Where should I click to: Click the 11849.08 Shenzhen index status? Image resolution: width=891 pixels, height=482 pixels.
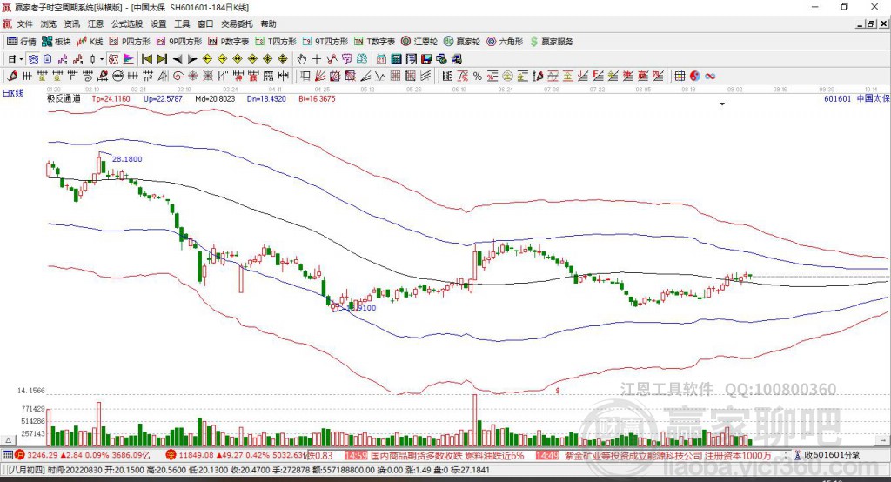pyautogui.click(x=196, y=455)
